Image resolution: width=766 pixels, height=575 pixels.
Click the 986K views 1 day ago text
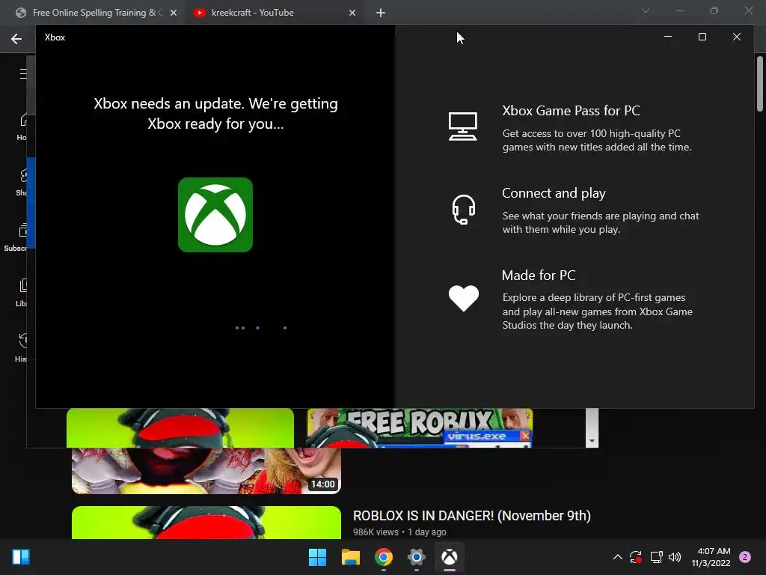point(399,532)
